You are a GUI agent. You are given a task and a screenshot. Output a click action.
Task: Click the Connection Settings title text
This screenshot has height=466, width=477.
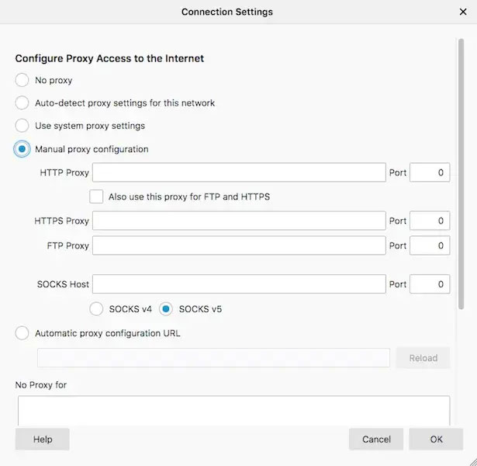[227, 12]
